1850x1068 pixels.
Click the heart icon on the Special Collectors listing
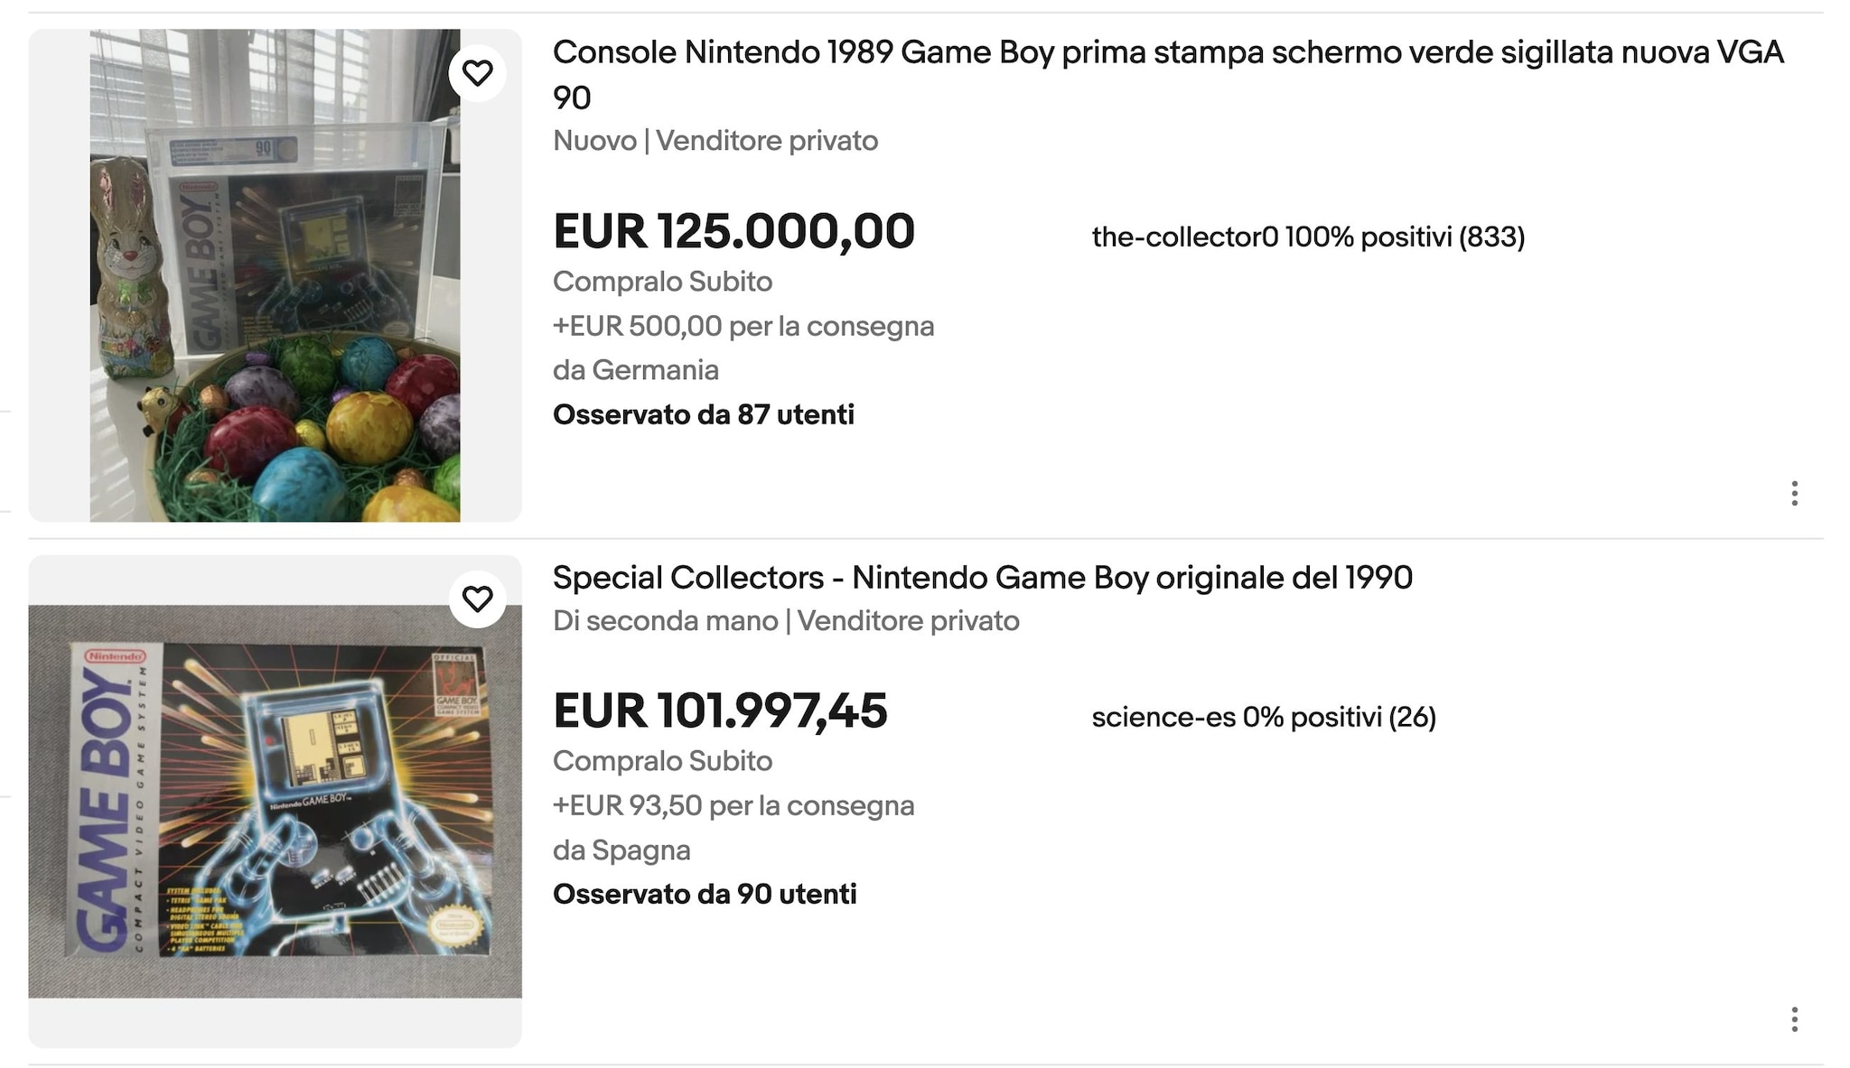[x=478, y=599]
